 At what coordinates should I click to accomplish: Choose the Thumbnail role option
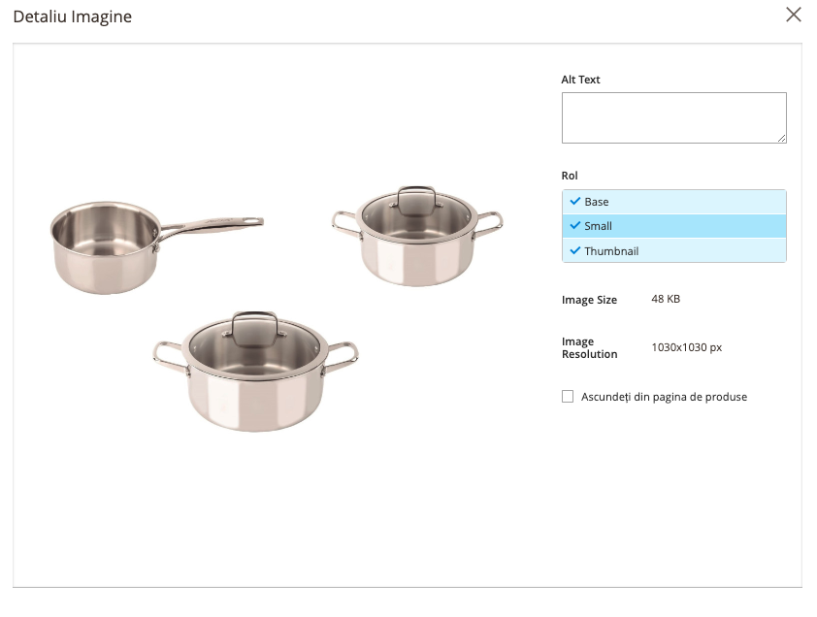[x=673, y=250]
